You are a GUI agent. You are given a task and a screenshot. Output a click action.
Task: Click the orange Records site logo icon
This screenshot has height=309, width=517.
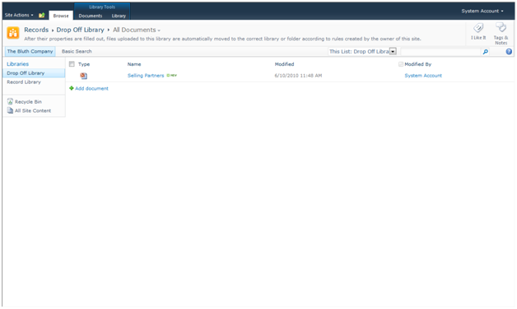tap(13, 33)
